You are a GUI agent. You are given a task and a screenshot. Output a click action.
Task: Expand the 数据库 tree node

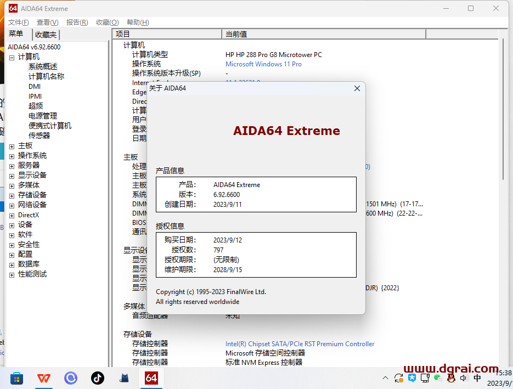pos(12,264)
